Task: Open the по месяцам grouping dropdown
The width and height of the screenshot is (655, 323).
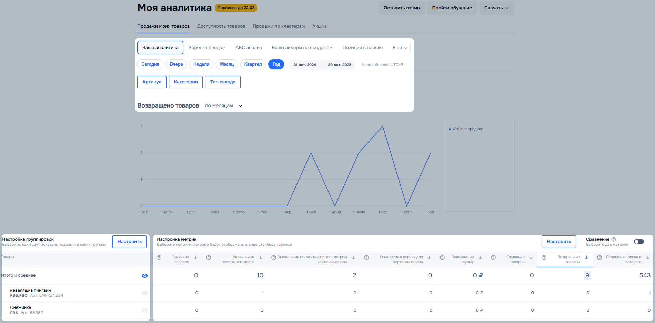Action: (x=224, y=106)
